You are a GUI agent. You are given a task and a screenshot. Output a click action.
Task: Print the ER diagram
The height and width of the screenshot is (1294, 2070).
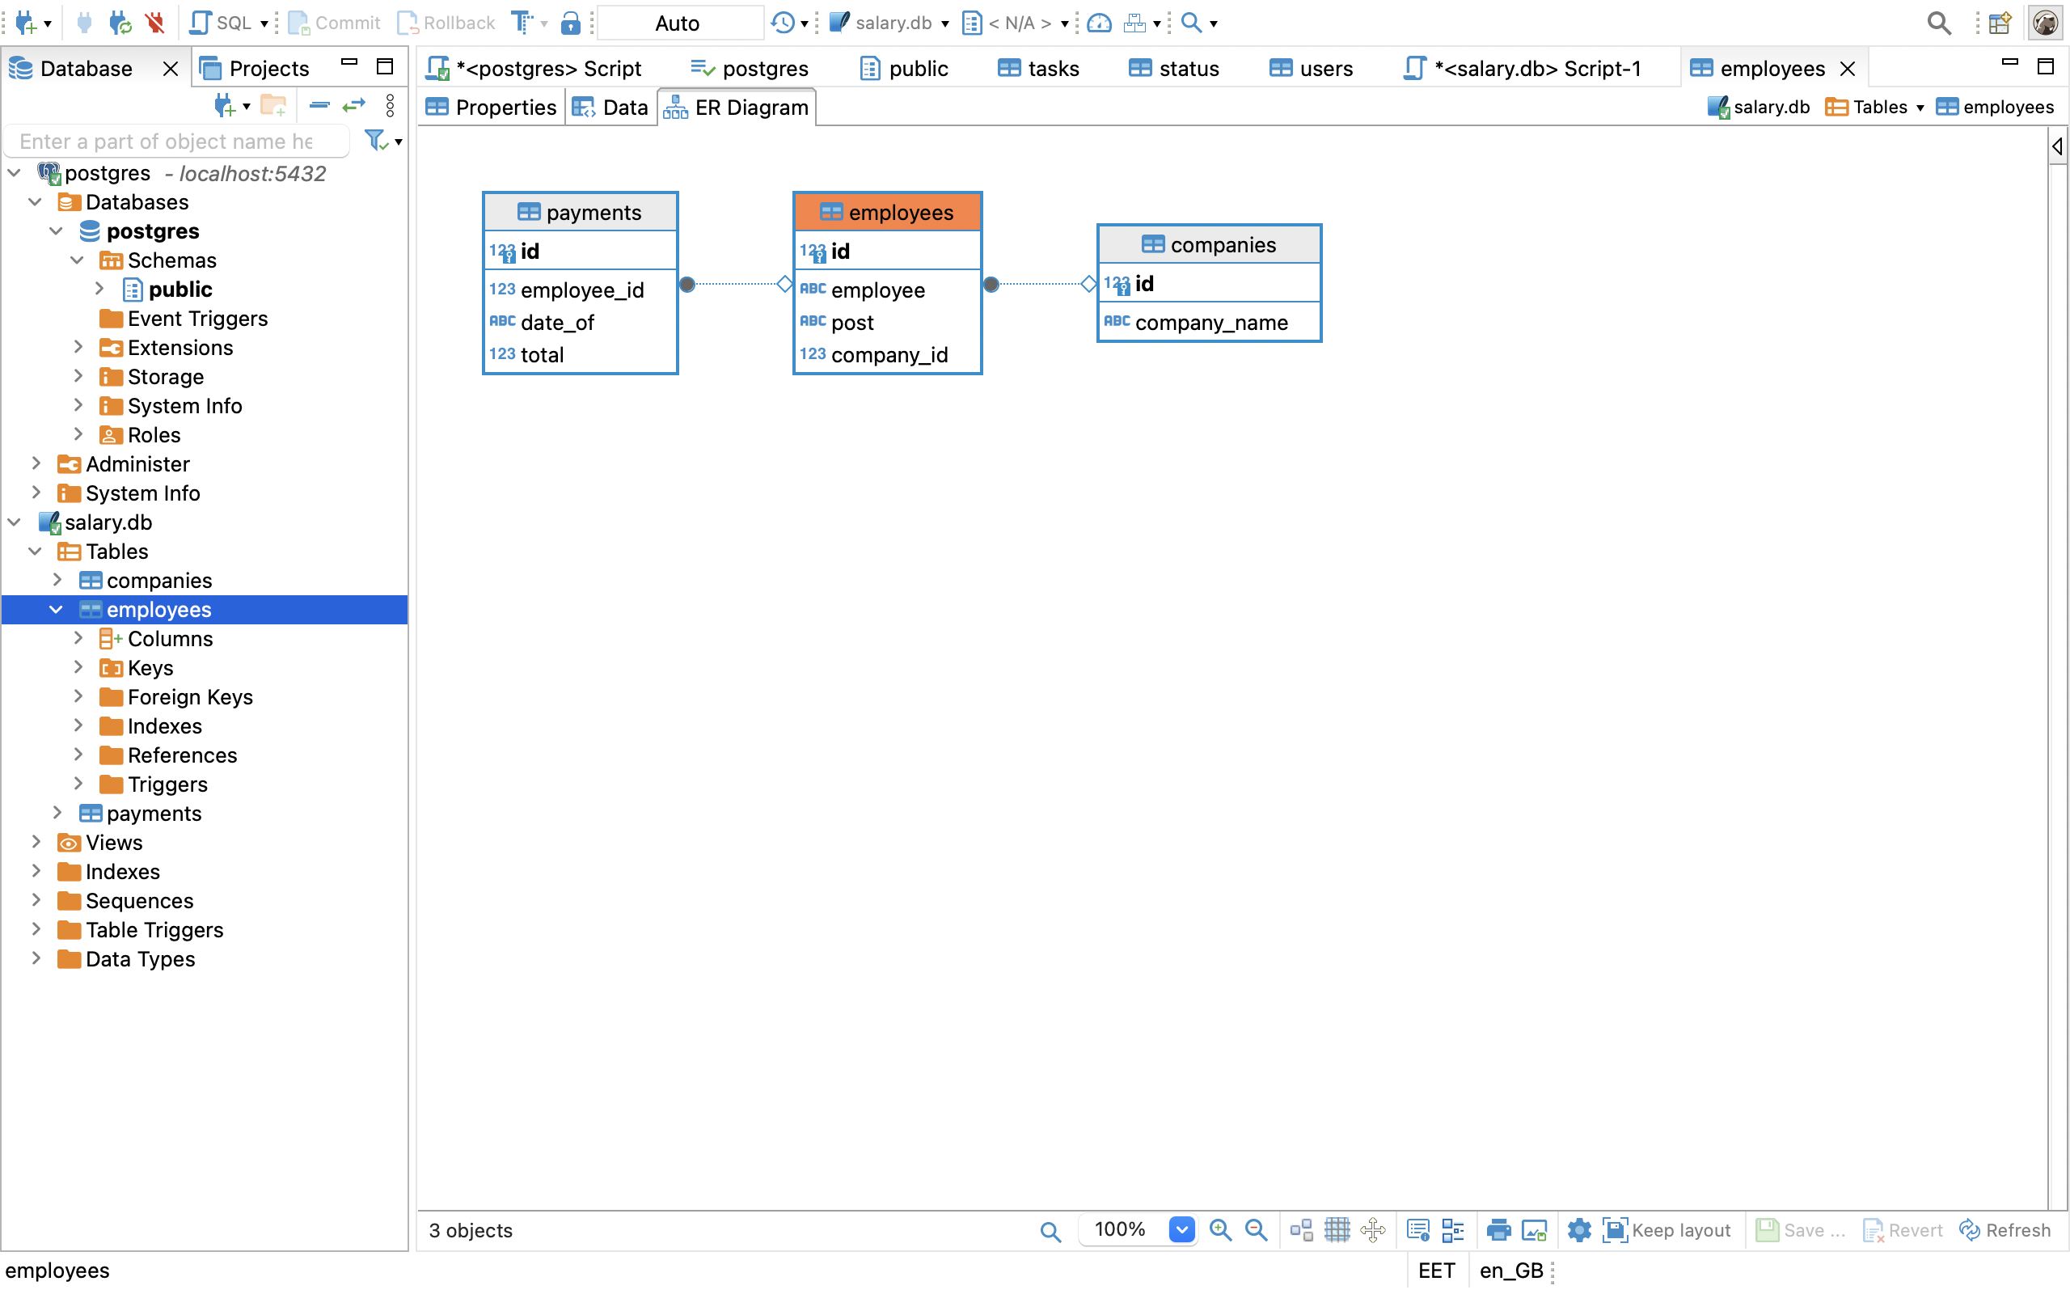(x=1498, y=1230)
